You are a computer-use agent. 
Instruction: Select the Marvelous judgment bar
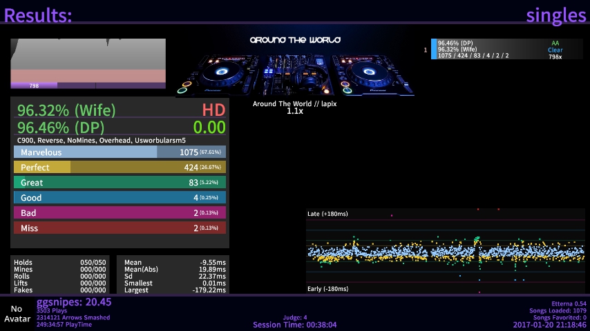(x=120, y=152)
